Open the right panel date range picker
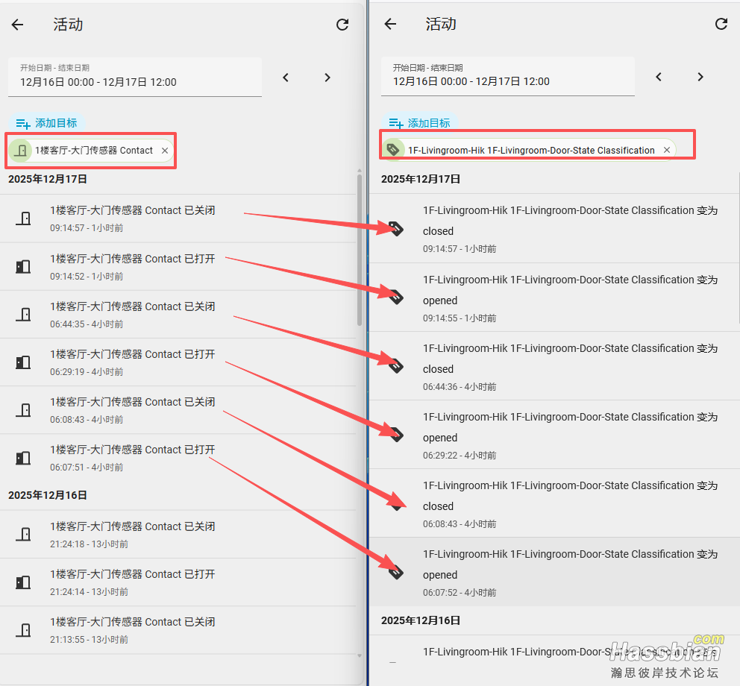This screenshot has height=686, width=740. (507, 76)
